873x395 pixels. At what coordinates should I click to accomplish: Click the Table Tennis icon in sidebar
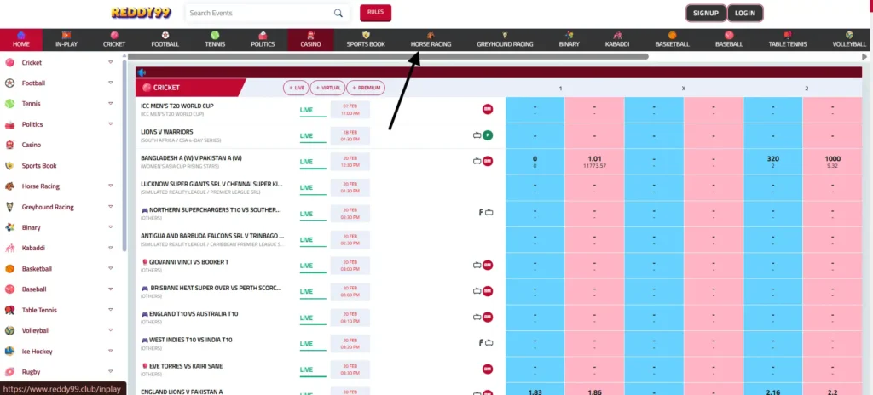9,311
